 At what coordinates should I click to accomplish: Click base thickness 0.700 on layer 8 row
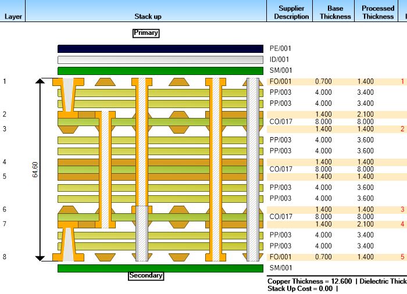[323, 257]
